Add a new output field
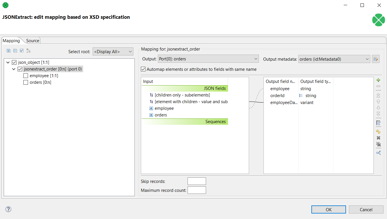The image size is (387, 219). pyautogui.click(x=378, y=80)
